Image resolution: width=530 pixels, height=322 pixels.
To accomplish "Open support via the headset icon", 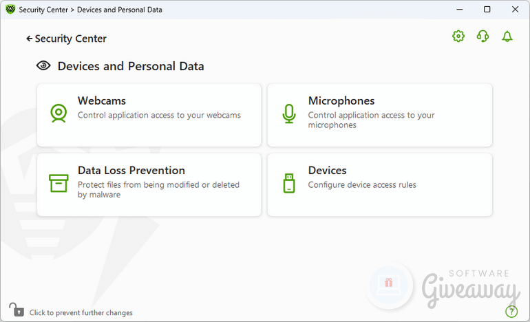I will [483, 36].
